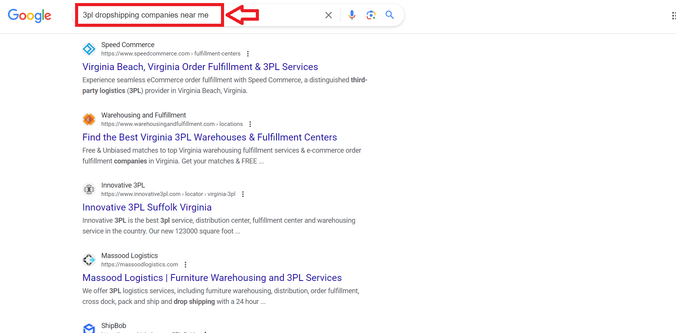This screenshot has width=676, height=333.
Task: Click the warehousingandfulfillment.com URL breadcrumb
Action: (x=172, y=124)
